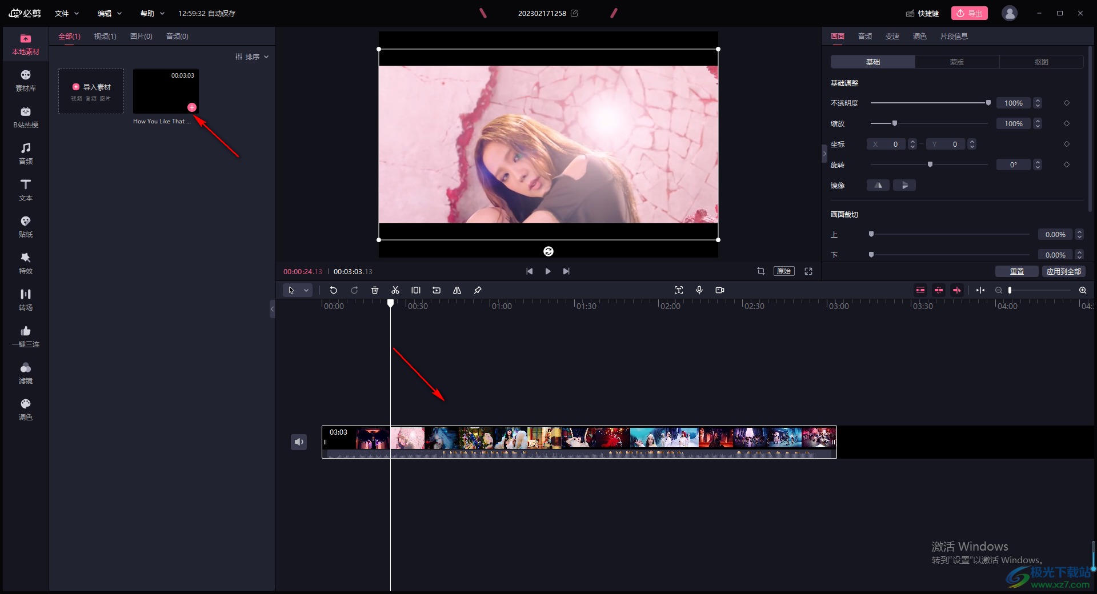Open the filters sidebar section
The image size is (1097, 594).
coord(26,374)
